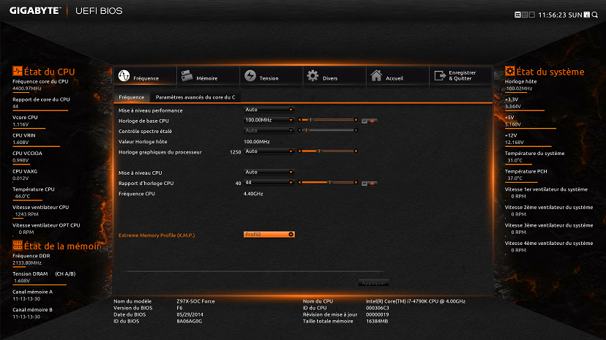Click the Fréquence CPU 4.40GHz value
606x340 pixels.
tap(253, 194)
